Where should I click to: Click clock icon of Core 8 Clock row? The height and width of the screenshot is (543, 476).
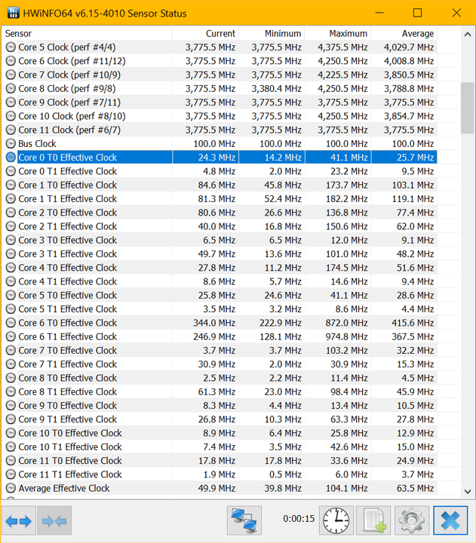click(11, 88)
